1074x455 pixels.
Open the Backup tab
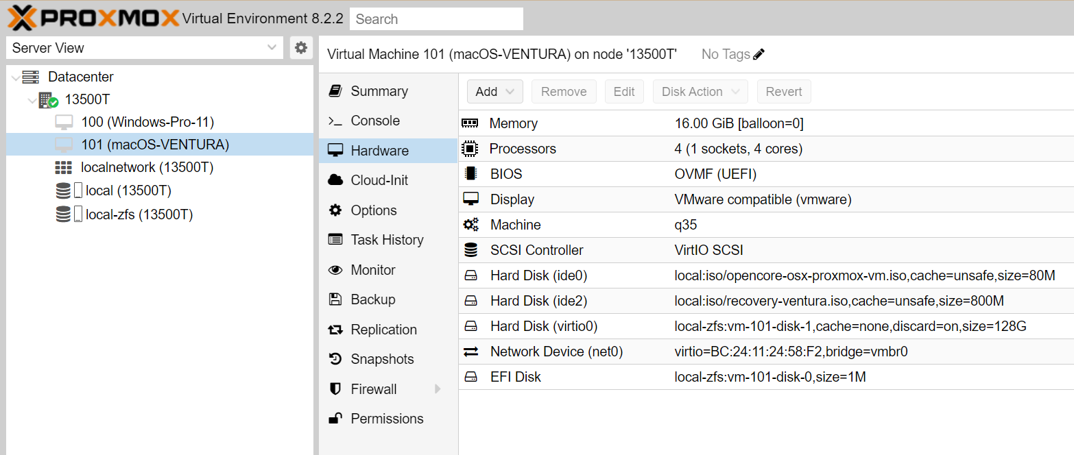click(388, 299)
